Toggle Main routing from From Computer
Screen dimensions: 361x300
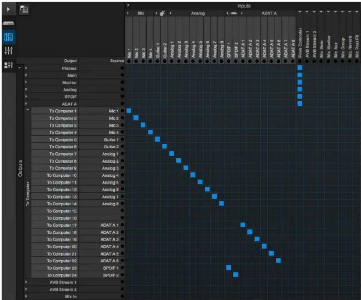300,75
